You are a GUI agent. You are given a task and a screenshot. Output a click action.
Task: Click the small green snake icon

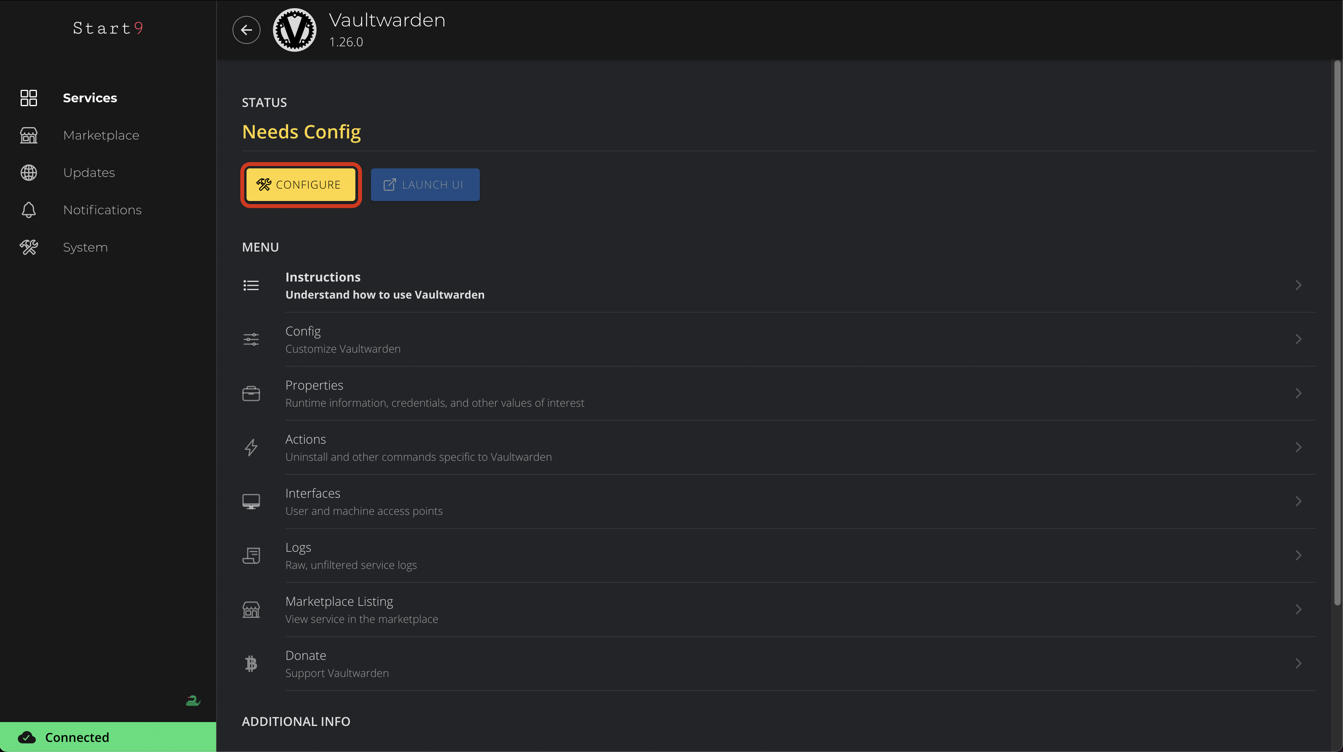pyautogui.click(x=193, y=700)
